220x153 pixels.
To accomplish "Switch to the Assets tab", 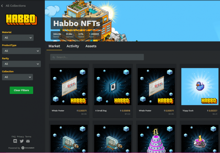I will click(x=91, y=46).
